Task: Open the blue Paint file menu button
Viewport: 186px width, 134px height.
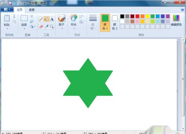Action: point(7,10)
